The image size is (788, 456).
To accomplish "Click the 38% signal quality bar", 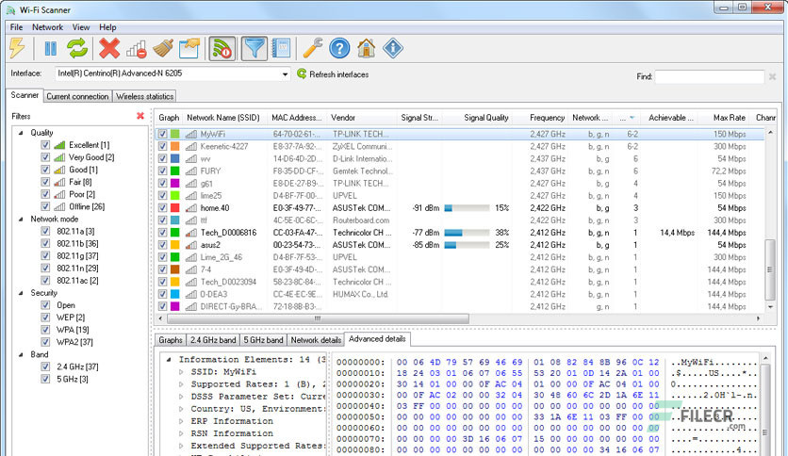I will coord(467,233).
